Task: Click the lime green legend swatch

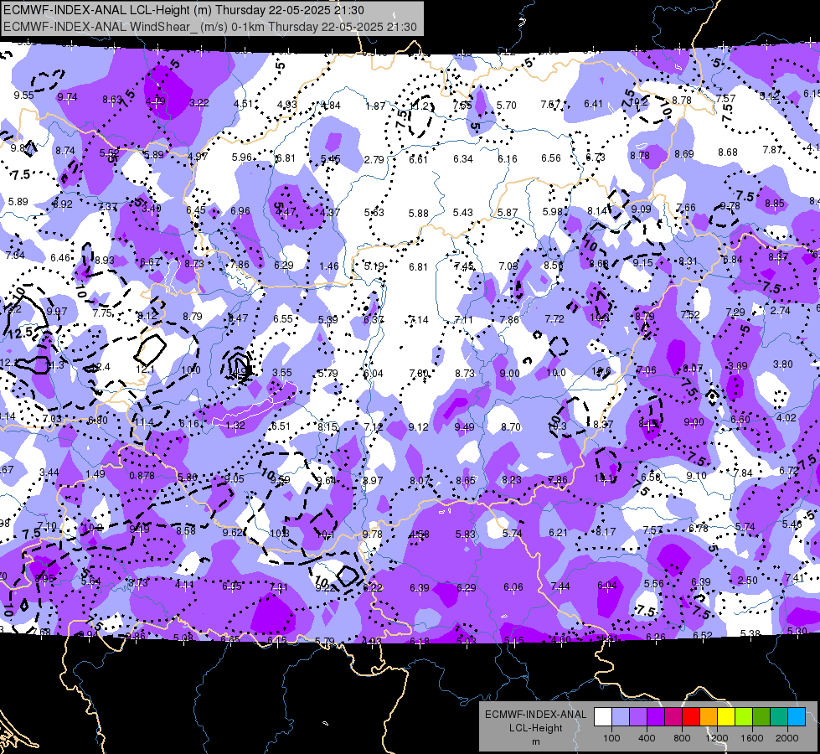Action: (x=744, y=716)
